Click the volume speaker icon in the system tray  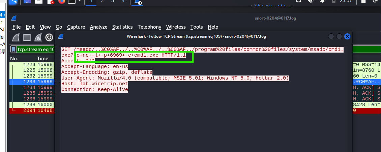311,1
